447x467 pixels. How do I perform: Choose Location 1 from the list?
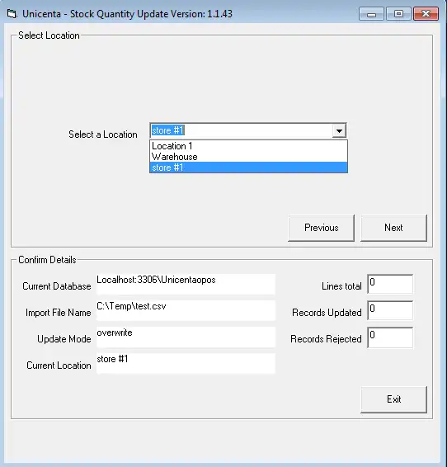click(x=248, y=146)
